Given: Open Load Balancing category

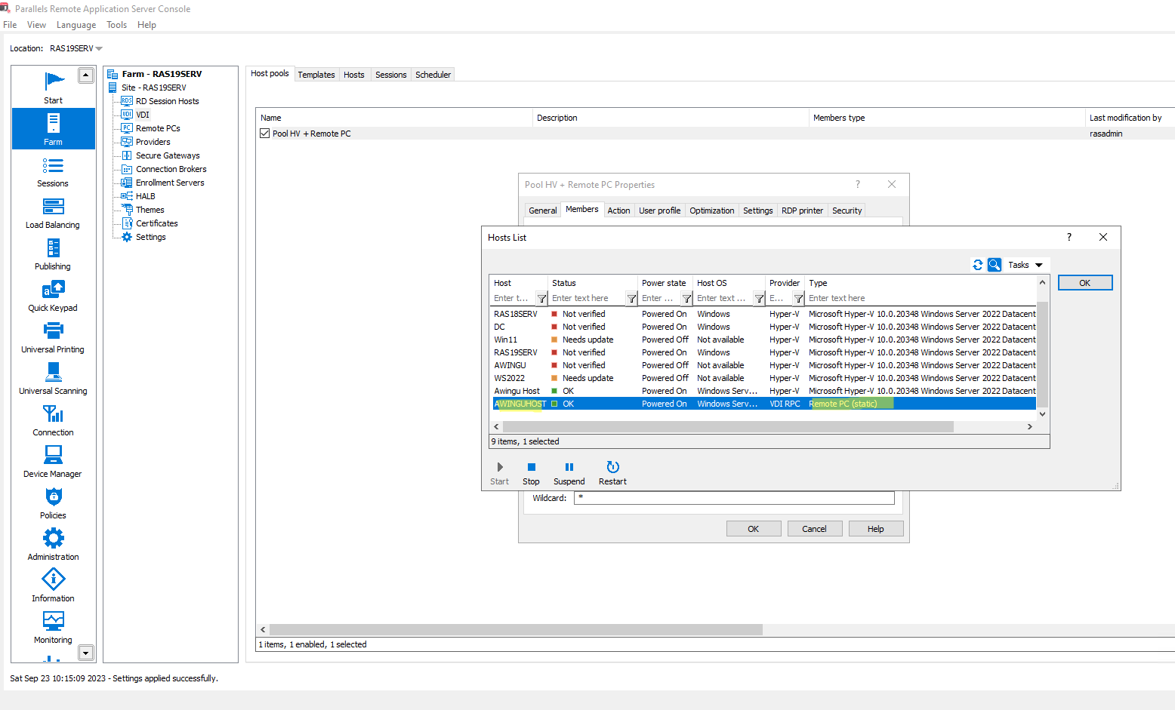Looking at the screenshot, I should tap(53, 213).
